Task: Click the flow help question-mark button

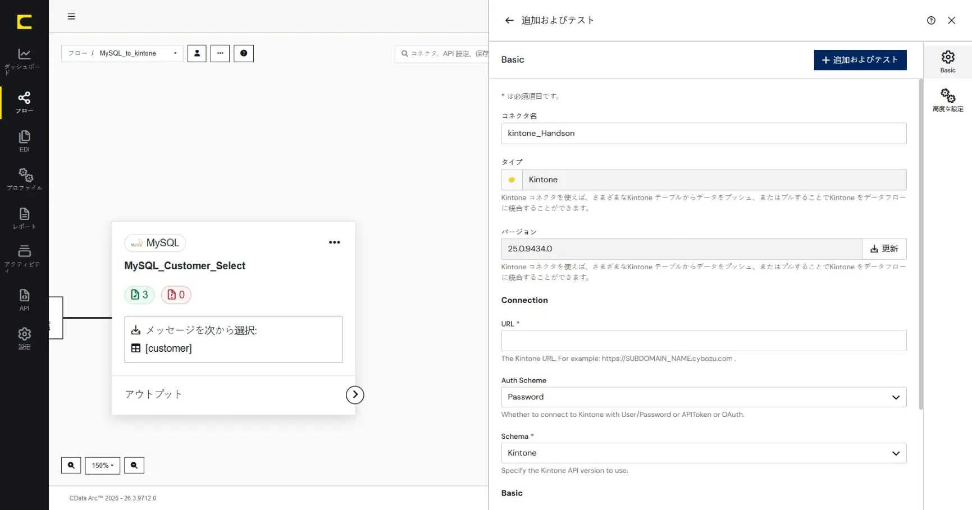Action: pos(244,53)
